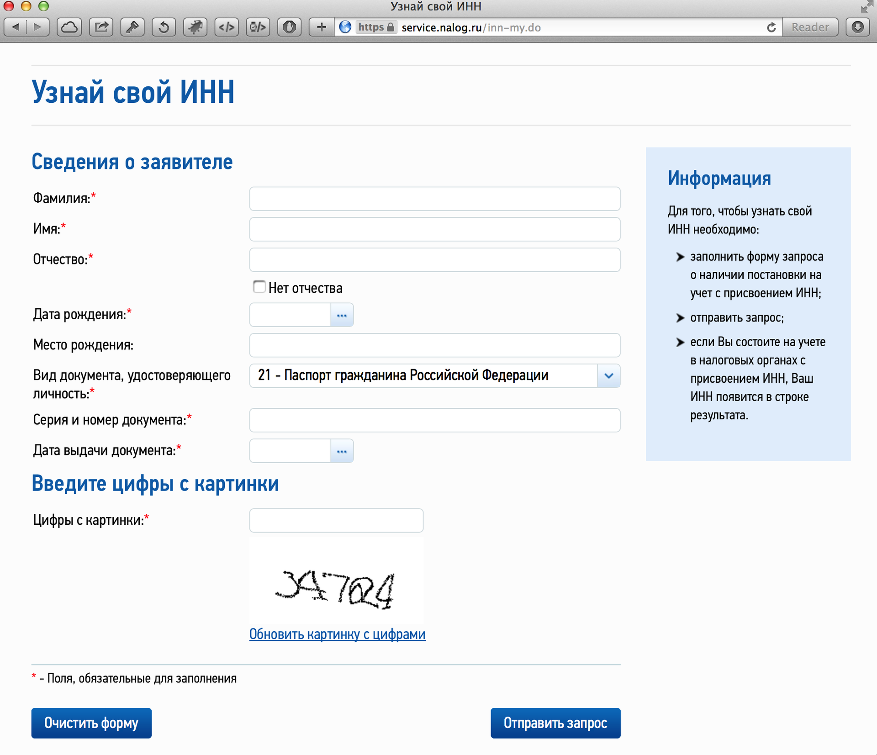Focus the Дата рождения date field
Screen dimensions: 877x755
pos(290,315)
